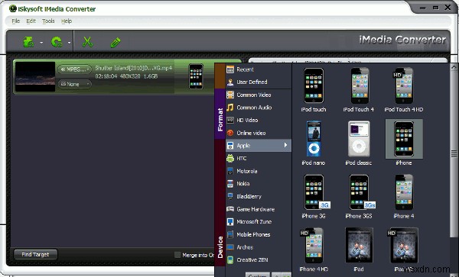Image resolution: width=459 pixels, height=277 pixels.
Task: Select Game Hardware device category
Action: pyautogui.click(x=259, y=209)
